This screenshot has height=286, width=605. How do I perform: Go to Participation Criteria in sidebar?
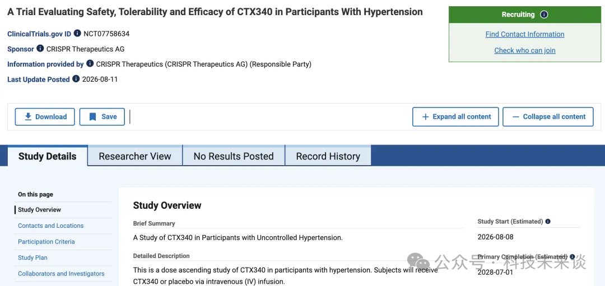[46, 242]
